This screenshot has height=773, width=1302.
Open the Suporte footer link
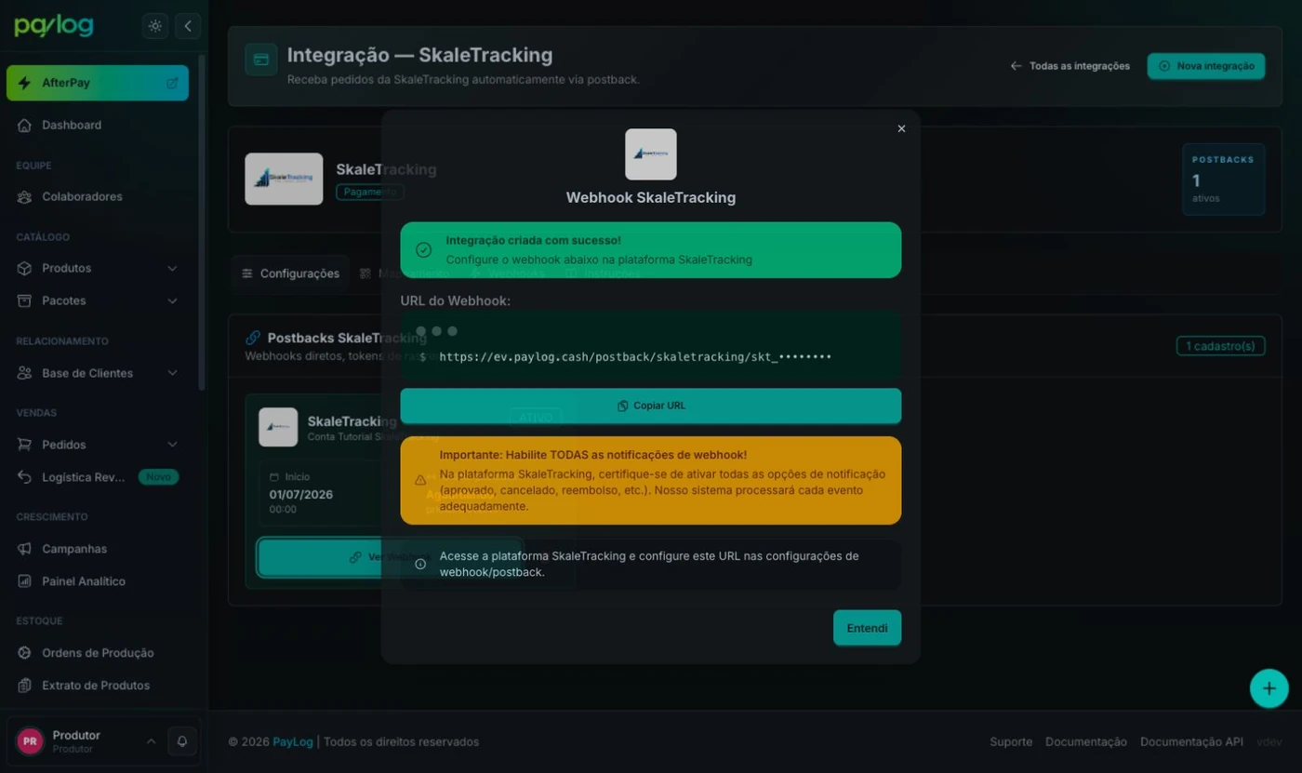(x=1011, y=741)
